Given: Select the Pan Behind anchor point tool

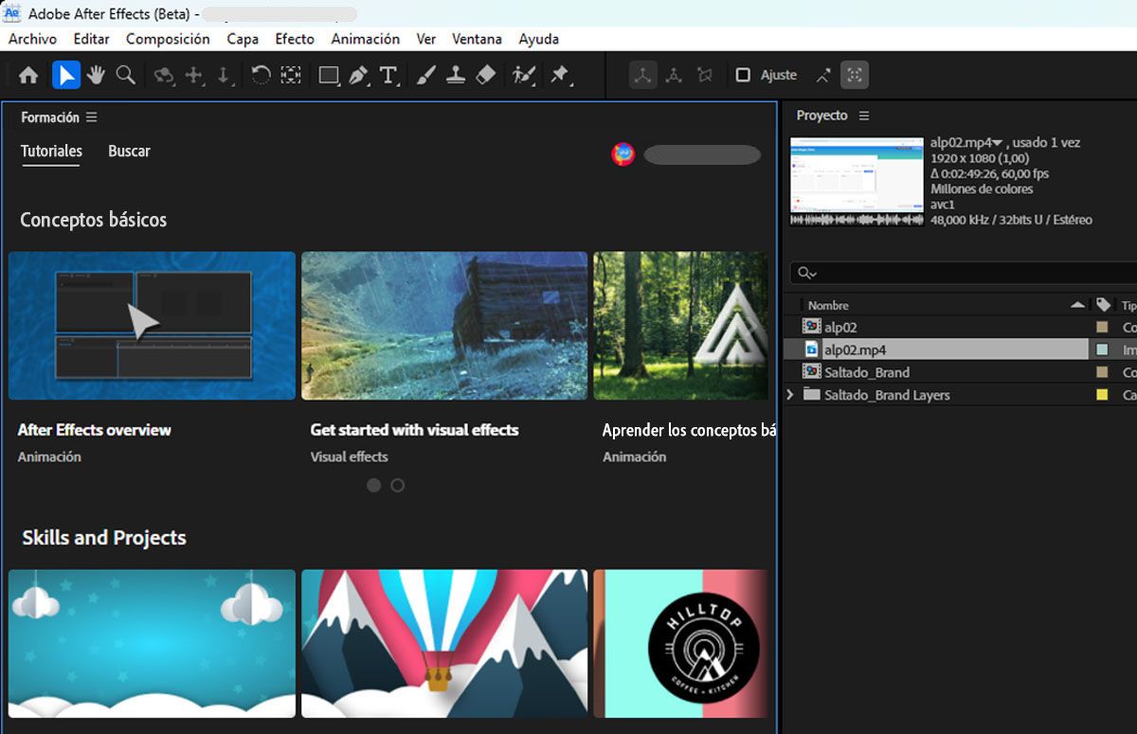Looking at the screenshot, I should click(290, 75).
